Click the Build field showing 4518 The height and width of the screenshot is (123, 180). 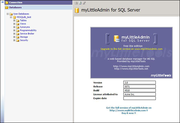tap(139, 90)
